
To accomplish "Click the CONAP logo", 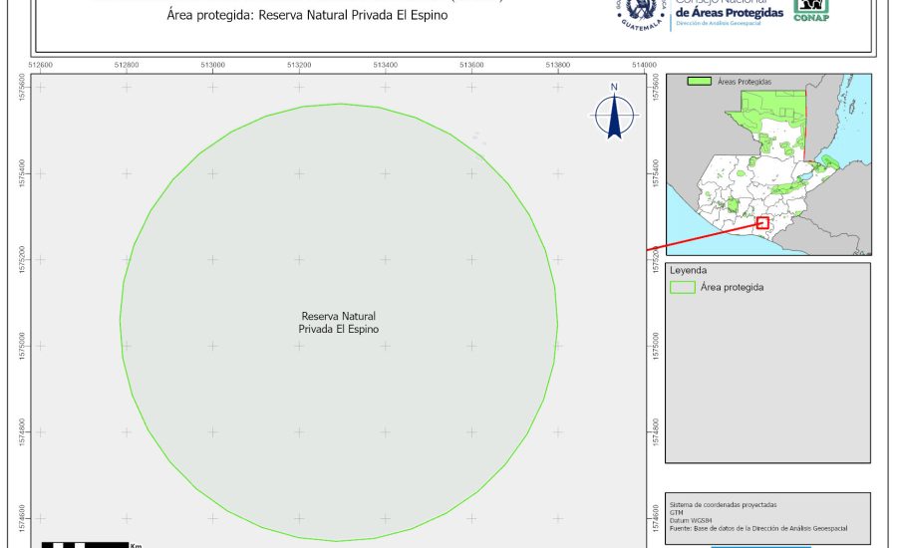I will 811,9.
